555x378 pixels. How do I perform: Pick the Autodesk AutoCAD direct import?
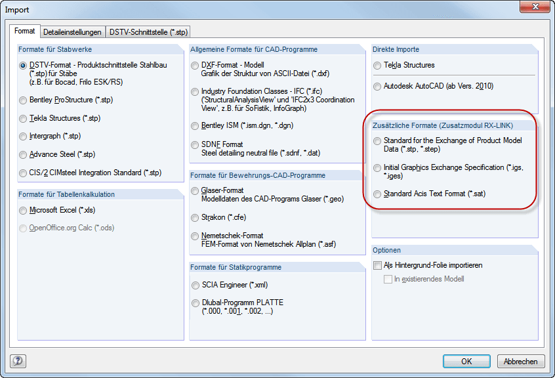(377, 86)
